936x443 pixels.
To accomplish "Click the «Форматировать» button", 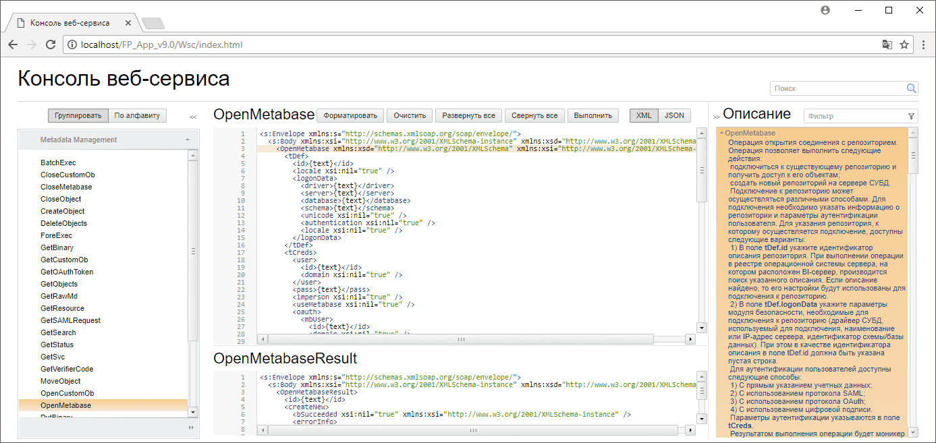I will click(350, 115).
